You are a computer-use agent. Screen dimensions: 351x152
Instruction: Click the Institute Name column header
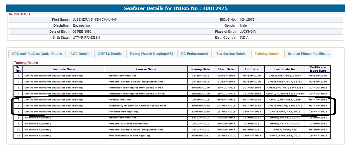(64, 69)
